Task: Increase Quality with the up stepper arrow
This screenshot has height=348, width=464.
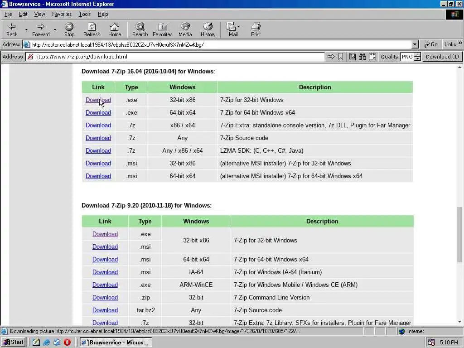Action: 417,55
